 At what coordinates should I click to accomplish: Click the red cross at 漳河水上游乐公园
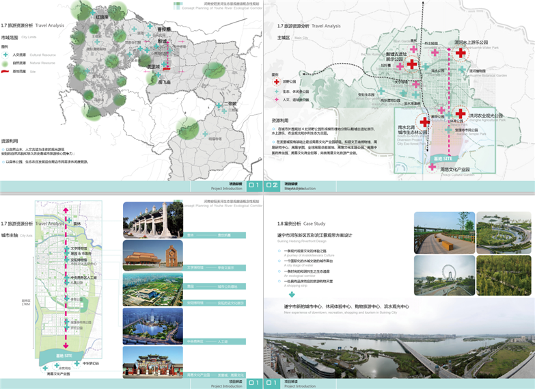(x=461, y=53)
